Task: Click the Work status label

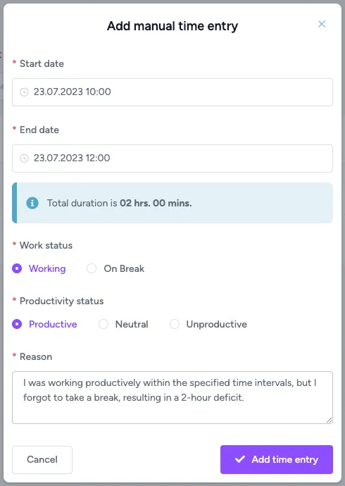Action: pos(46,246)
